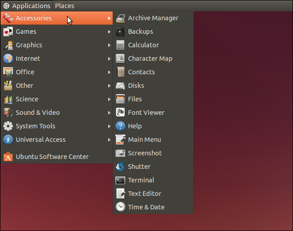Choose the Archive Manager entry text
Viewport: 293px width, 231px height.
coord(153,18)
